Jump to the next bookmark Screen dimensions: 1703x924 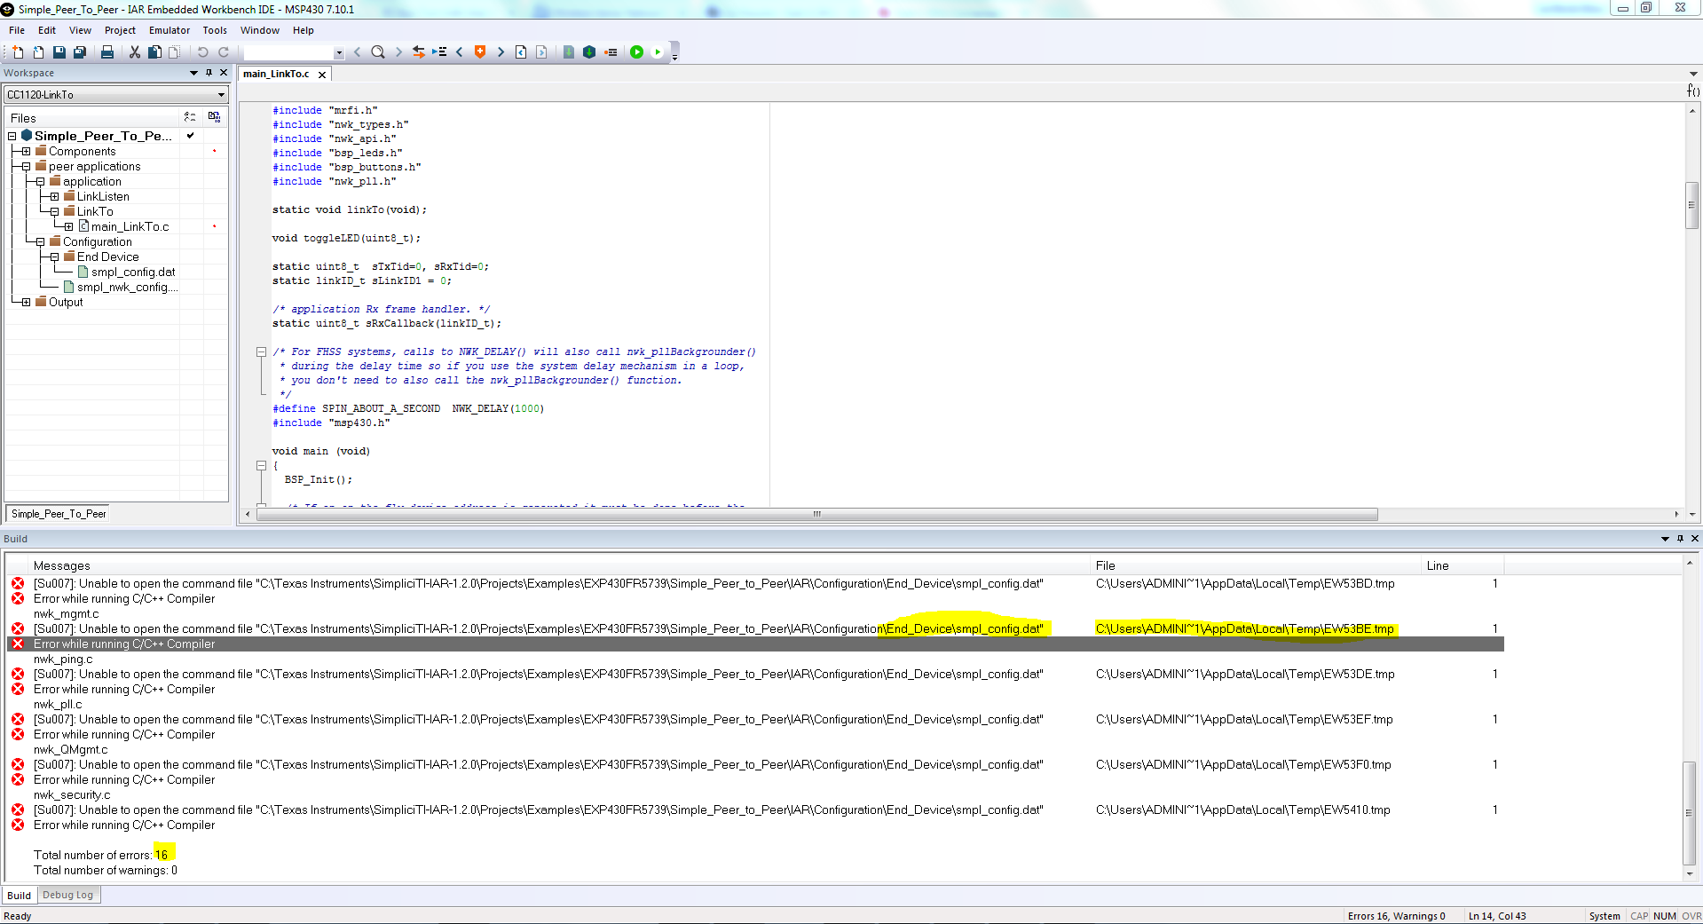point(501,52)
